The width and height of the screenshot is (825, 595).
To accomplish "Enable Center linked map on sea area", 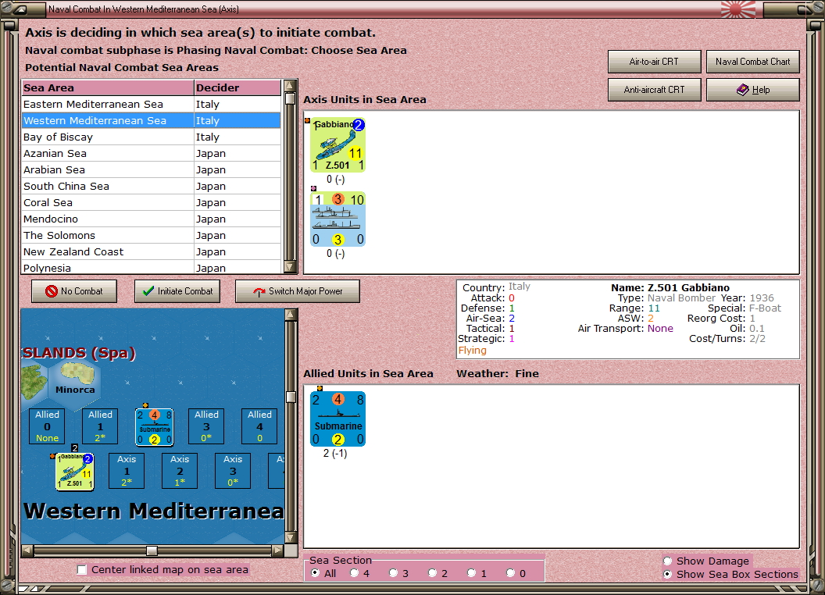I will click(x=81, y=570).
